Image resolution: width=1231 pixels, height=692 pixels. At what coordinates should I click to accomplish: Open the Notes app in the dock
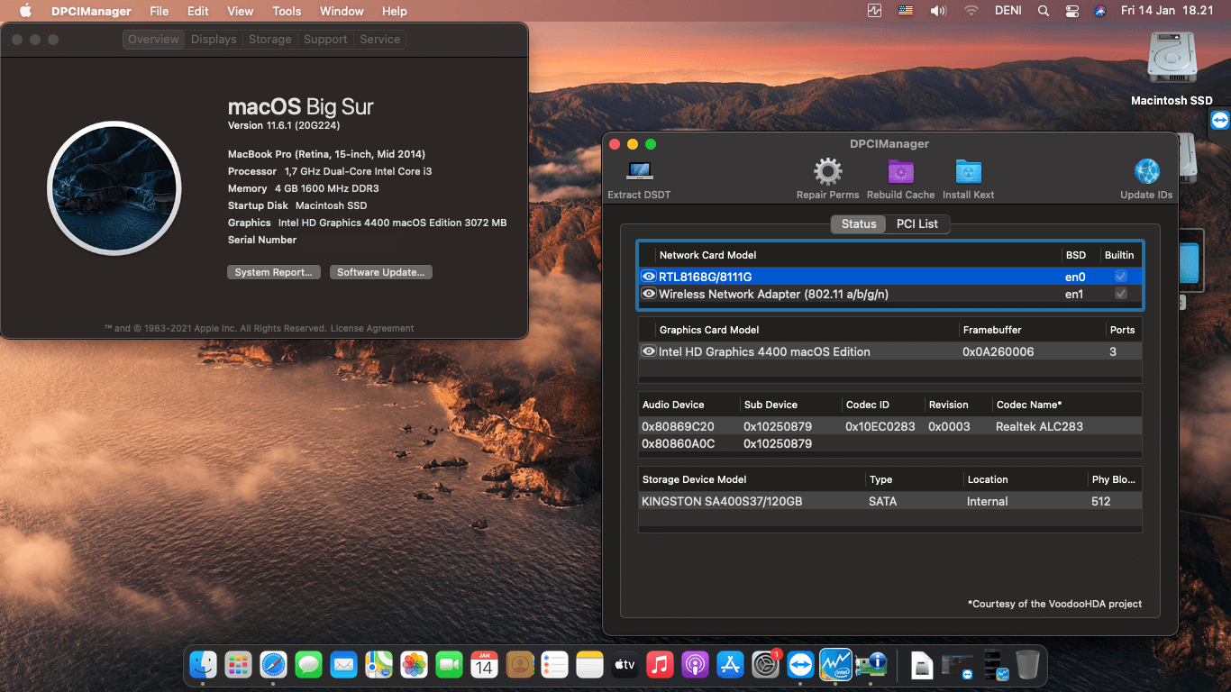click(x=589, y=665)
